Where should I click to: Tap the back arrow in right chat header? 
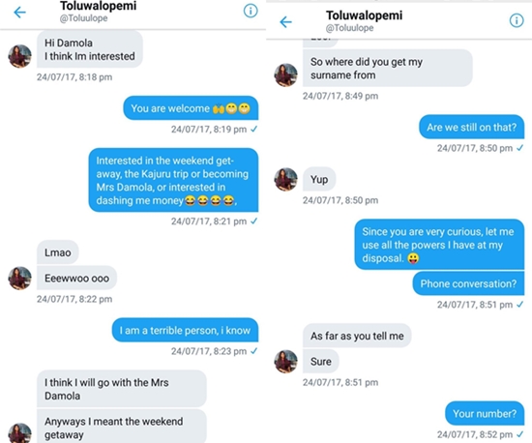point(285,22)
